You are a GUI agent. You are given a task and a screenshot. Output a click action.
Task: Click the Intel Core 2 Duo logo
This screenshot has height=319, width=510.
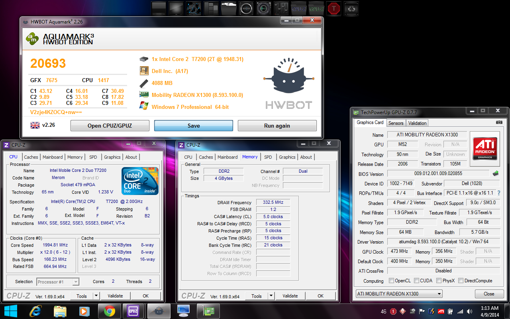[x=140, y=181]
